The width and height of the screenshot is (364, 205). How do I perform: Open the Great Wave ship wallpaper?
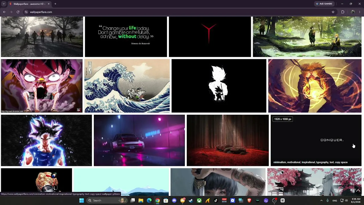127,86
